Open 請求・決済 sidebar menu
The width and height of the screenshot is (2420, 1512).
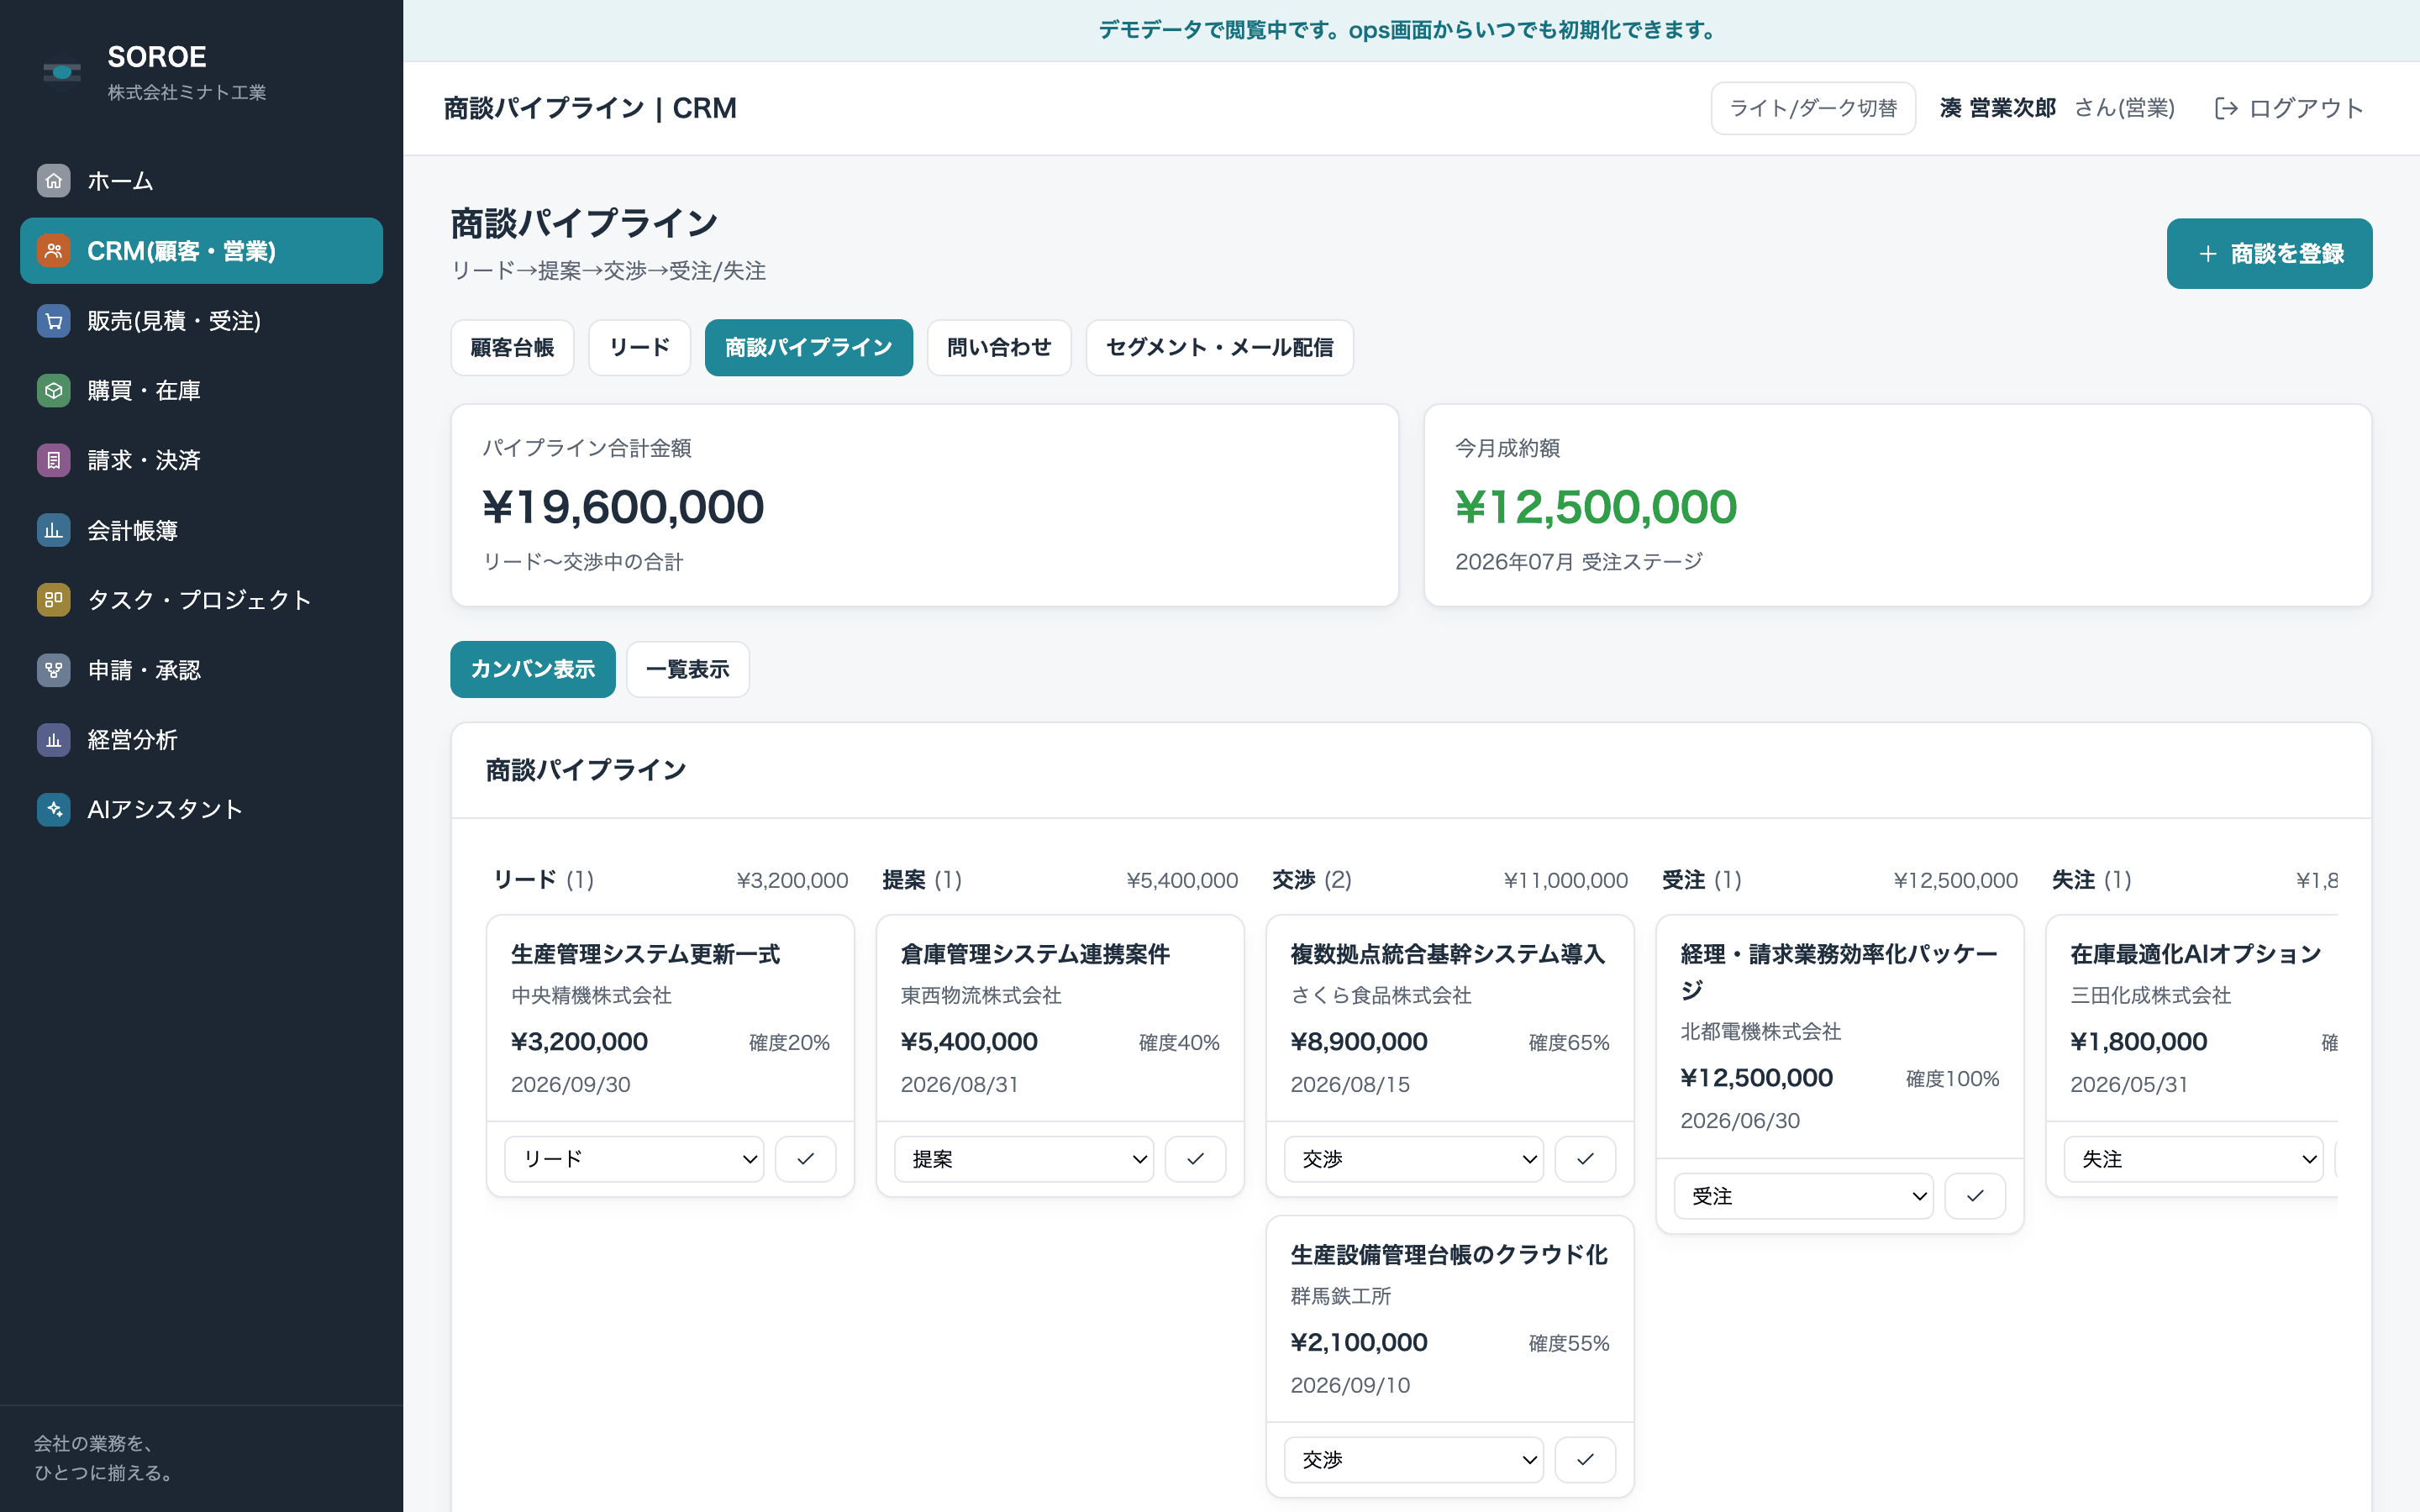201,460
